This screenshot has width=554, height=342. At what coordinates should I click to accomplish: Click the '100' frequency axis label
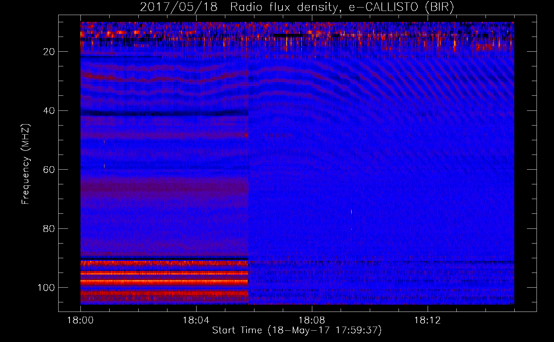click(x=46, y=288)
